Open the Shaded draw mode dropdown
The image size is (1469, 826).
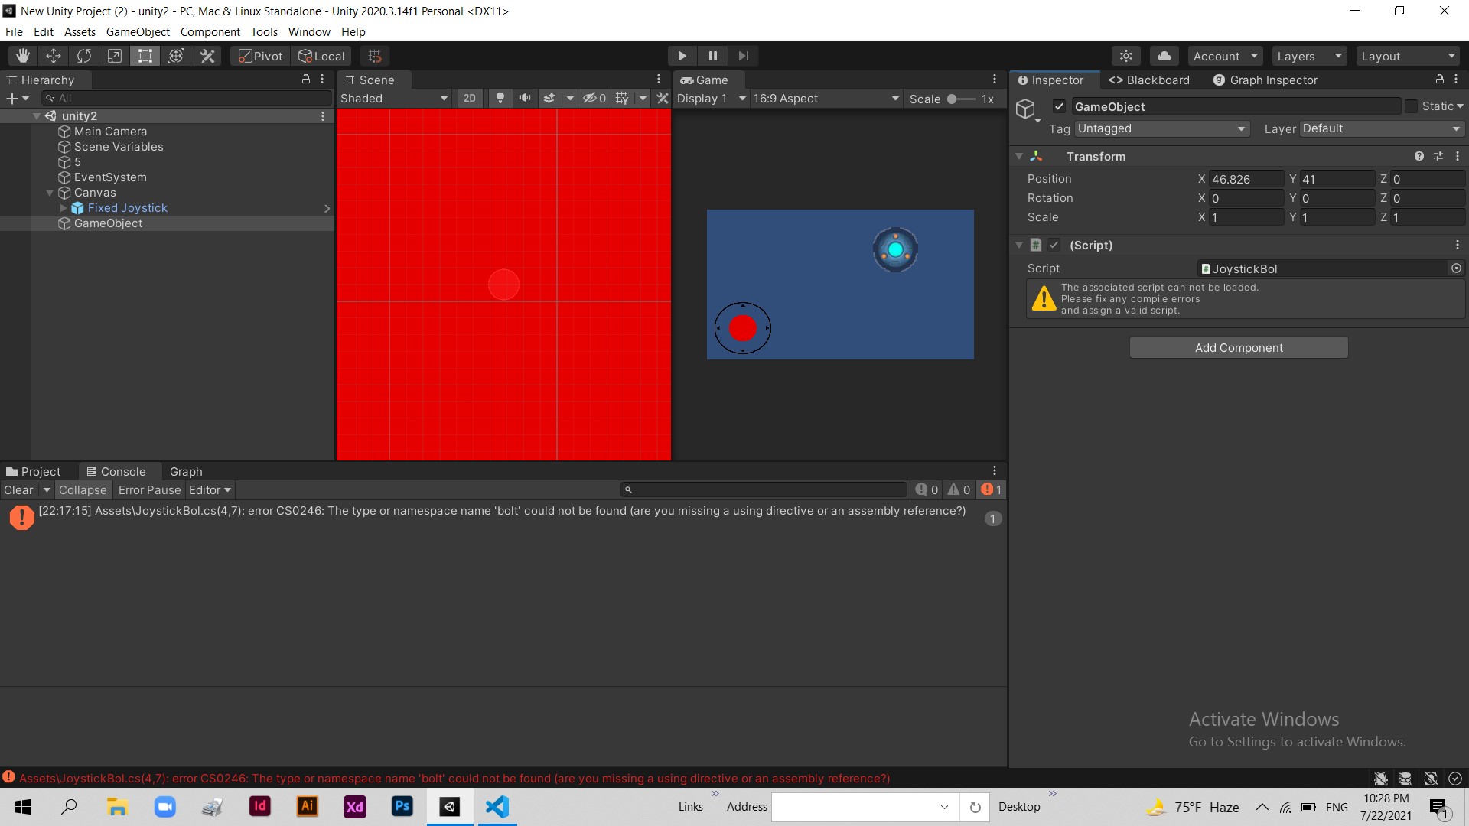click(x=394, y=99)
